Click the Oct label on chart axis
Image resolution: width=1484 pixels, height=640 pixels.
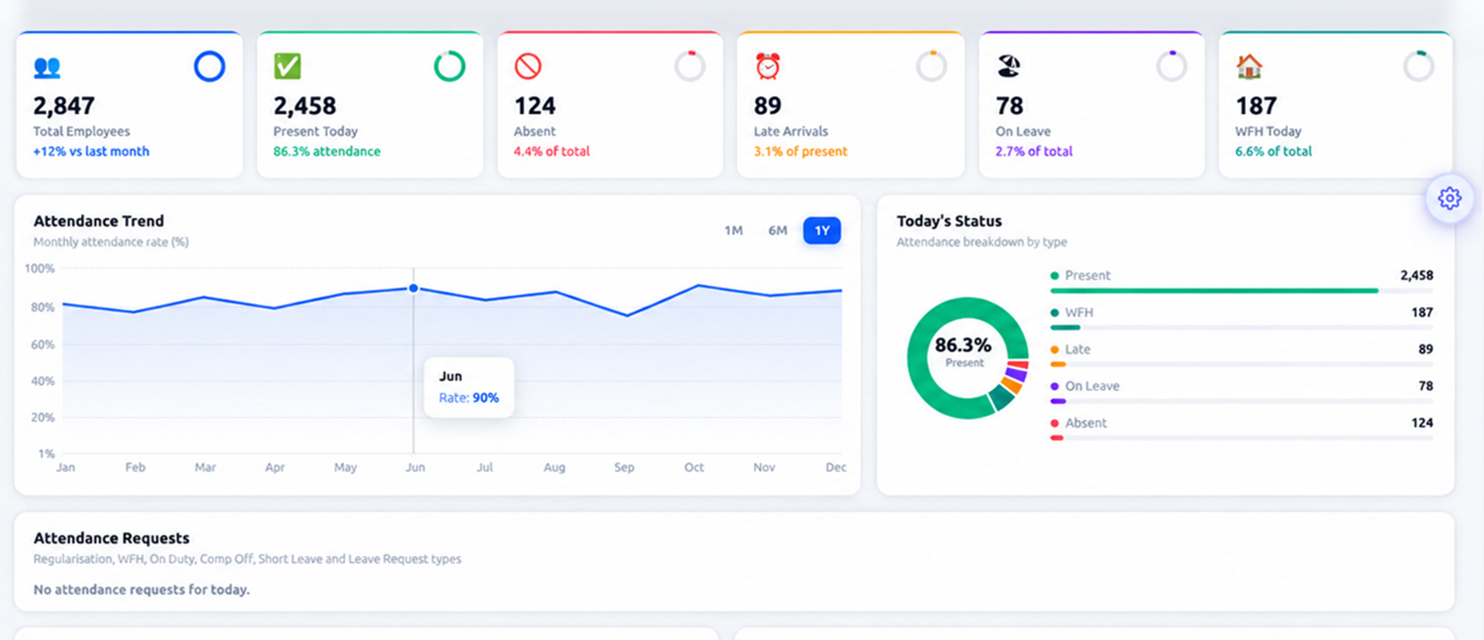[x=694, y=468]
